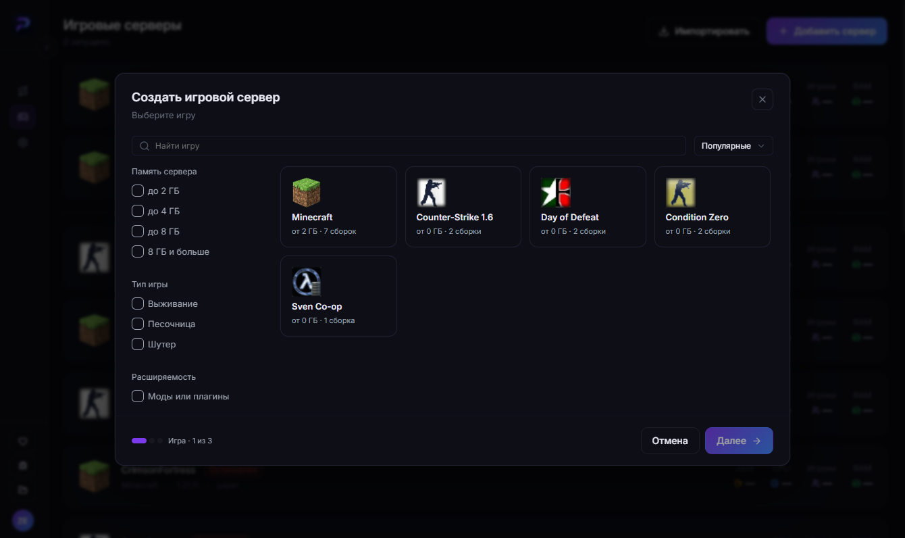Viewport: 905px width, 538px height.
Task: Filter games by Выживание type
Action: 138,303
